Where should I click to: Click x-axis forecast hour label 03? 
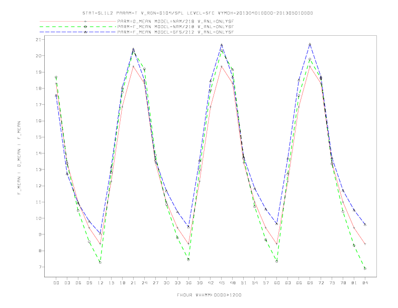(x=67, y=283)
